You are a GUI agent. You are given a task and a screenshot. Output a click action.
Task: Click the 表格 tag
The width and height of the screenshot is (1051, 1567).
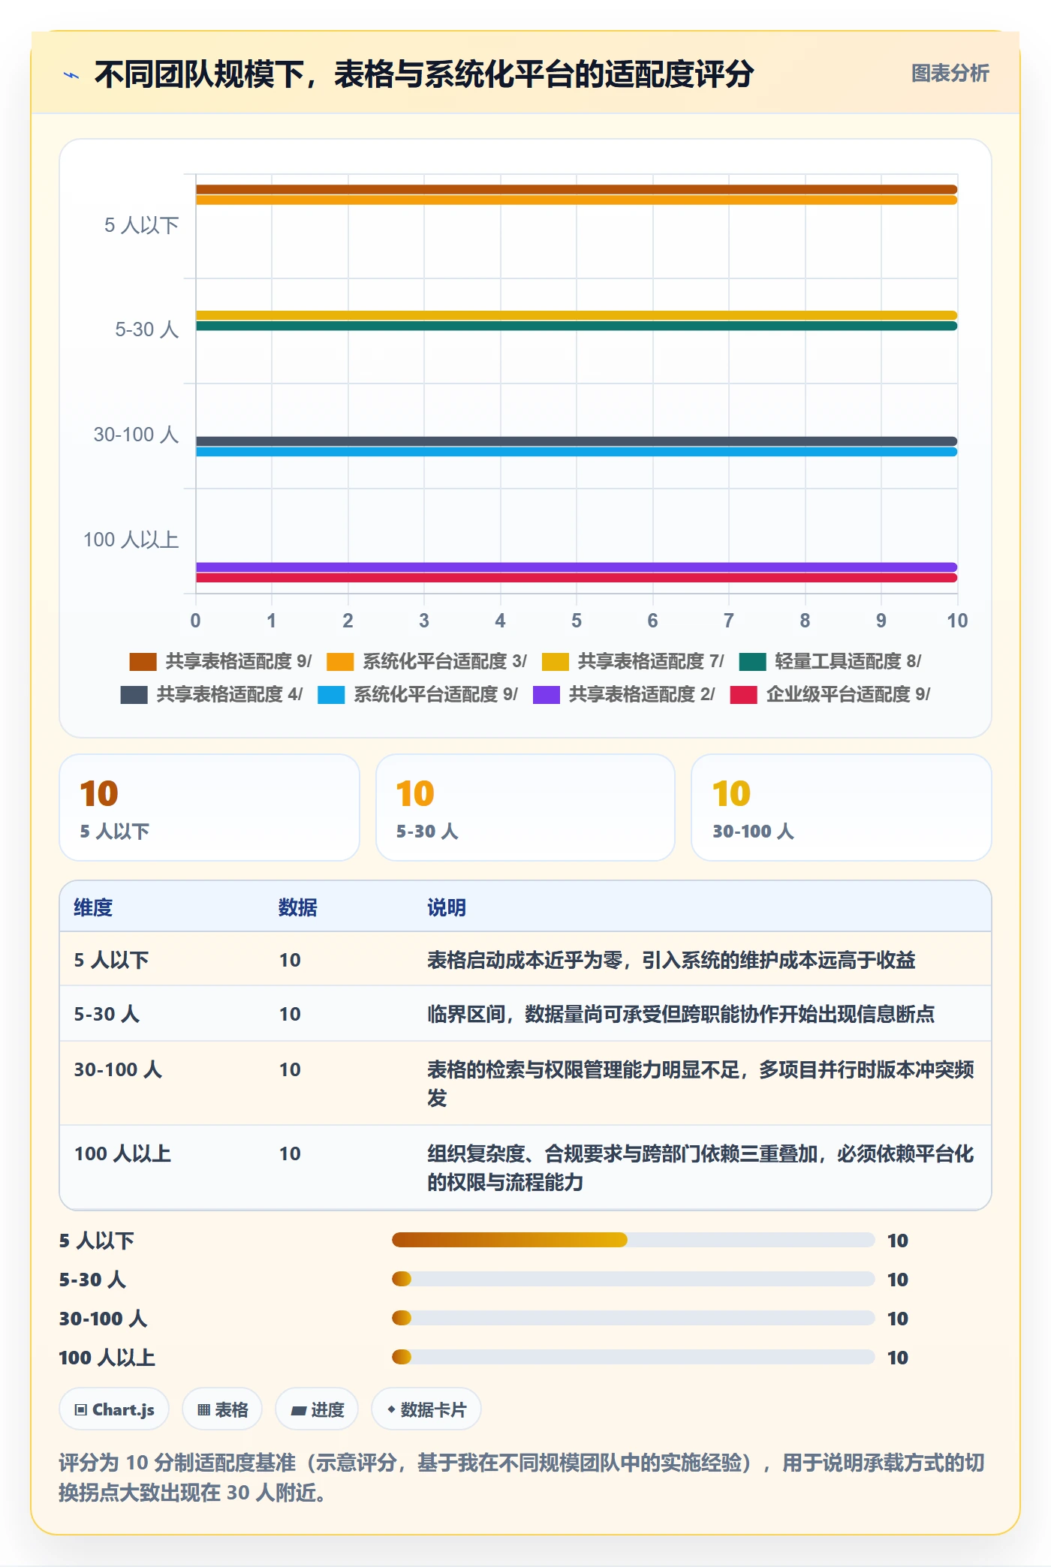pos(222,1409)
